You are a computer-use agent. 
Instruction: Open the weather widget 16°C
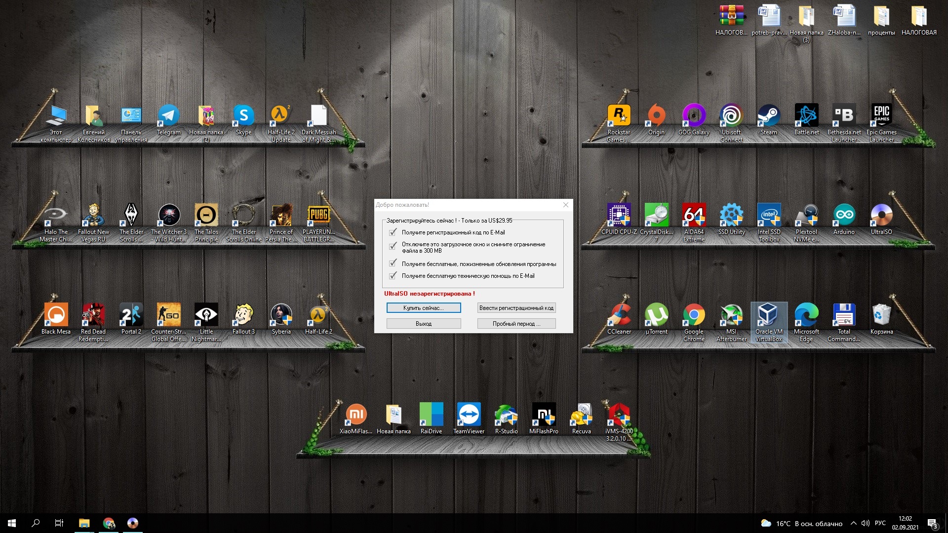802,523
